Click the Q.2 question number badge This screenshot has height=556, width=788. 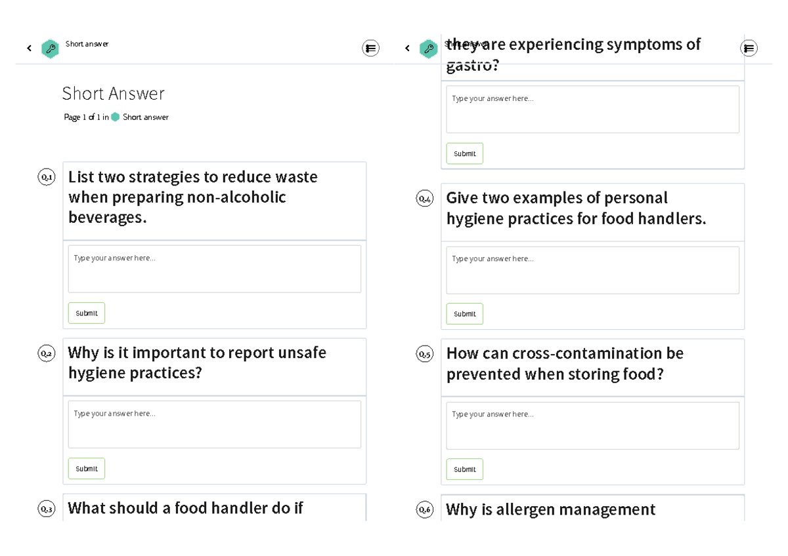[47, 353]
